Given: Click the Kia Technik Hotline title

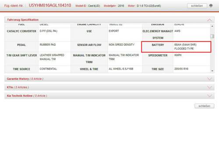Looking at the screenshot, I should [x=20, y=96].
